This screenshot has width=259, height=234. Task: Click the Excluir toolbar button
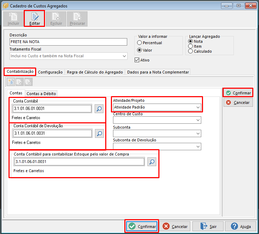point(56,19)
